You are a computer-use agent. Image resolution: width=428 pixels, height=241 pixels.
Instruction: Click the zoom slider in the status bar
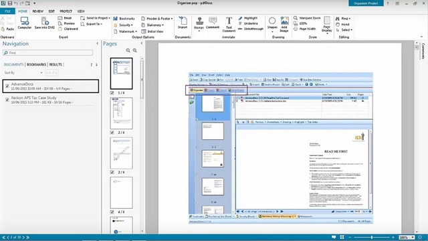click(x=371, y=238)
